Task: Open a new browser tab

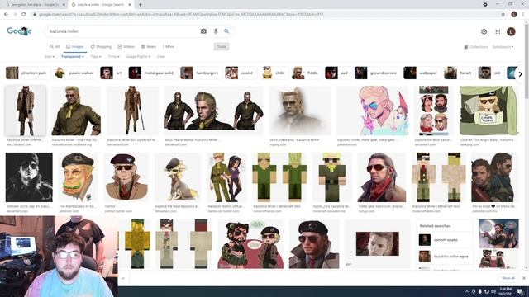Action: click(140, 5)
